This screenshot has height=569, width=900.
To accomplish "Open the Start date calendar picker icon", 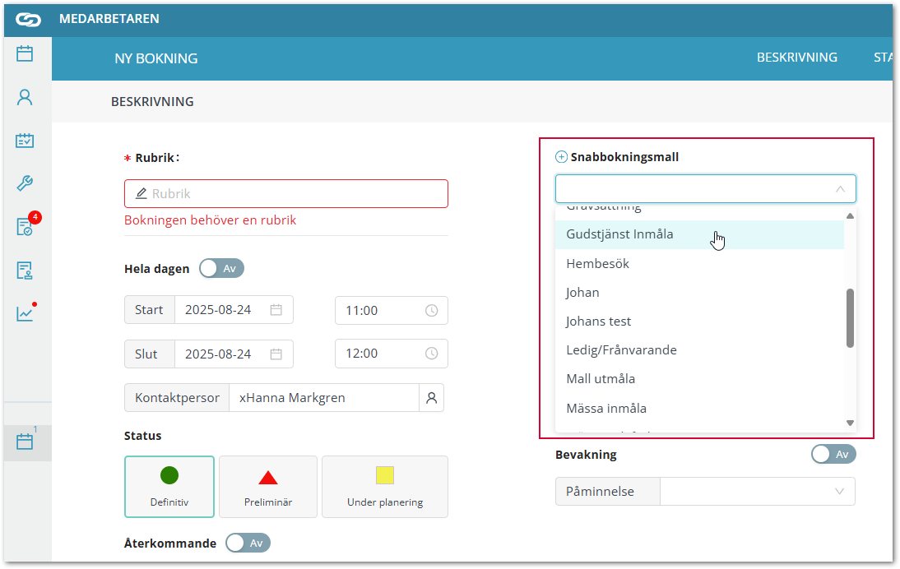I will click(276, 310).
